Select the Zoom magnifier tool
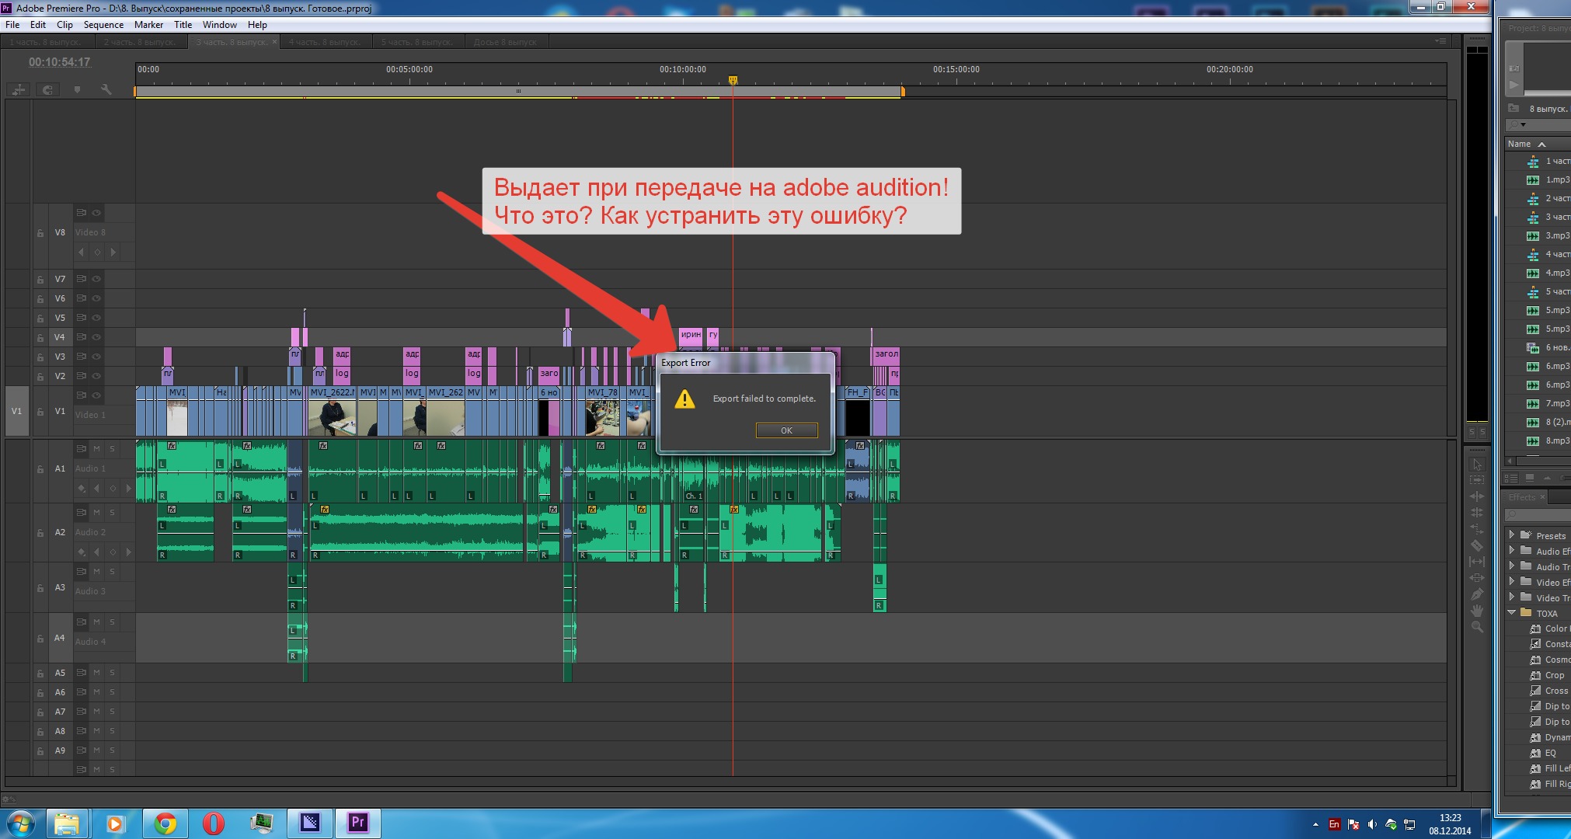The height and width of the screenshot is (839, 1571). pyautogui.click(x=1477, y=627)
